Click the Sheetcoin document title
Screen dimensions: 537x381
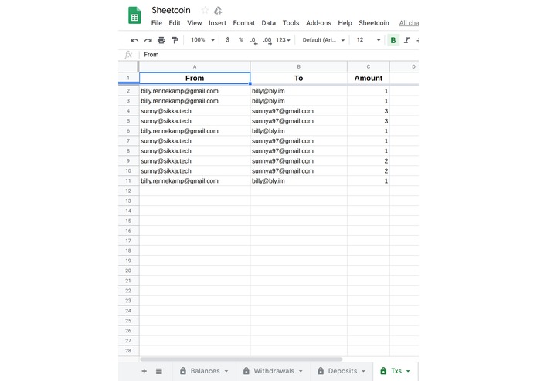point(171,10)
